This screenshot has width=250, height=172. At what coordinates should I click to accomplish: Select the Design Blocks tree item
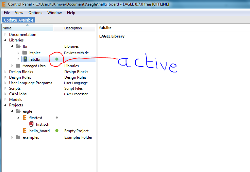click(21, 72)
